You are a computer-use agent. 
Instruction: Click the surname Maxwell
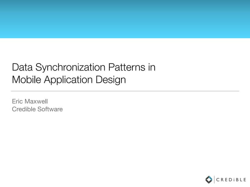36,101
